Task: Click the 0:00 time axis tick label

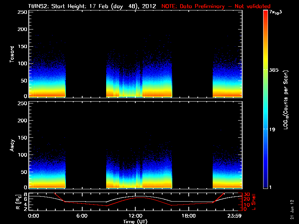Action: [34, 216]
